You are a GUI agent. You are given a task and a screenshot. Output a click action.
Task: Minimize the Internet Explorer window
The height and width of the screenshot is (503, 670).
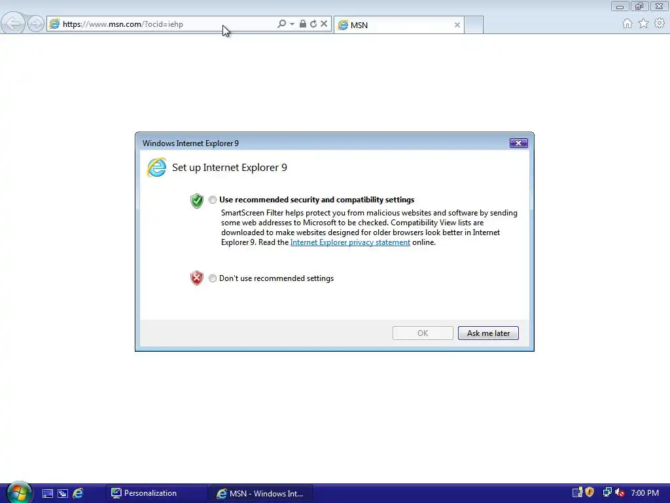pyautogui.click(x=620, y=6)
